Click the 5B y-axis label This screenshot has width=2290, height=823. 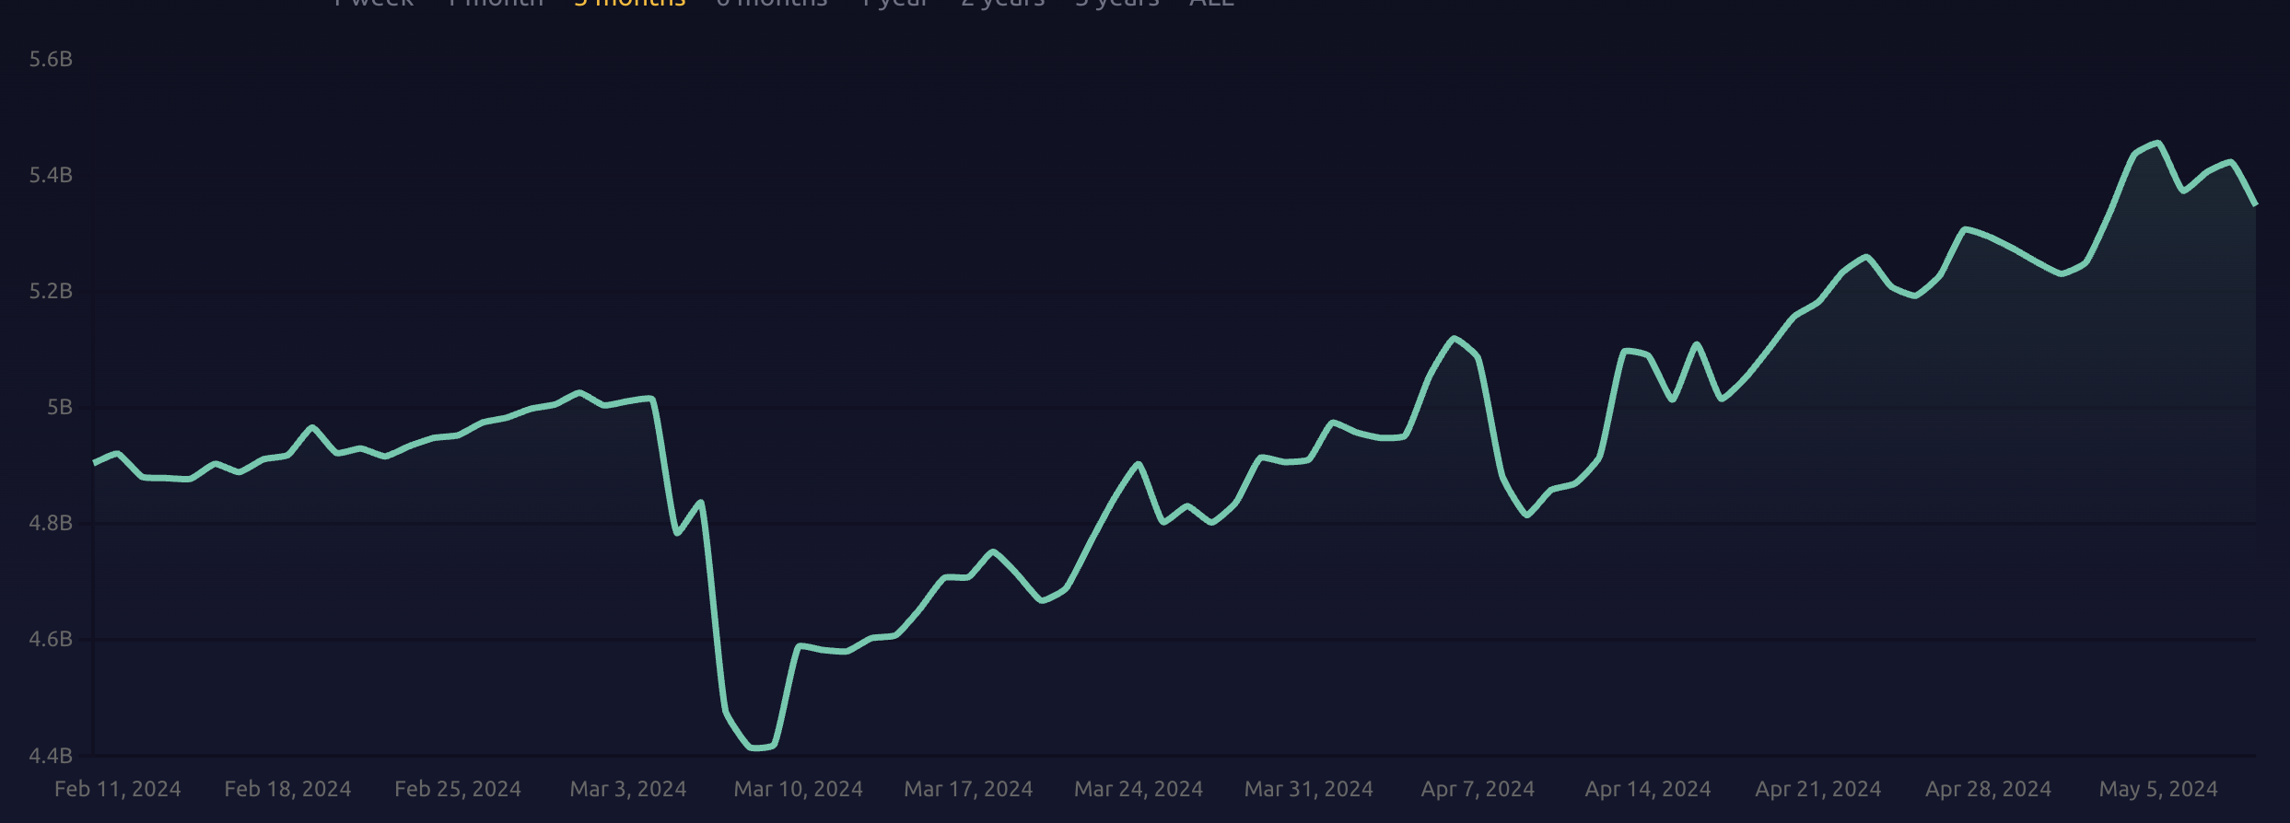pyautogui.click(x=60, y=408)
